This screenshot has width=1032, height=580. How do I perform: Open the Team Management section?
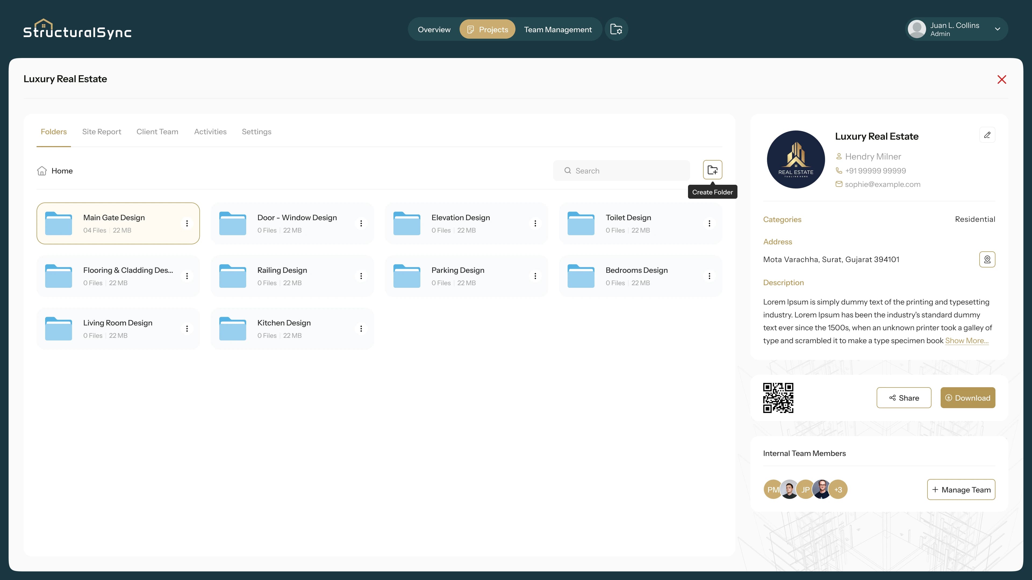click(x=558, y=29)
